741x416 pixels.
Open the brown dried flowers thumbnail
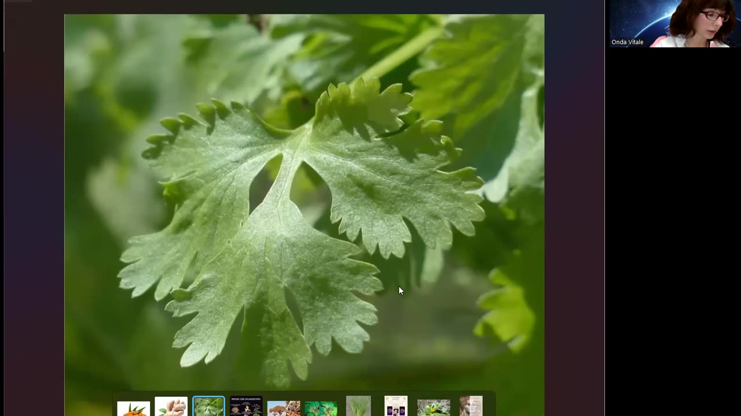(284, 408)
